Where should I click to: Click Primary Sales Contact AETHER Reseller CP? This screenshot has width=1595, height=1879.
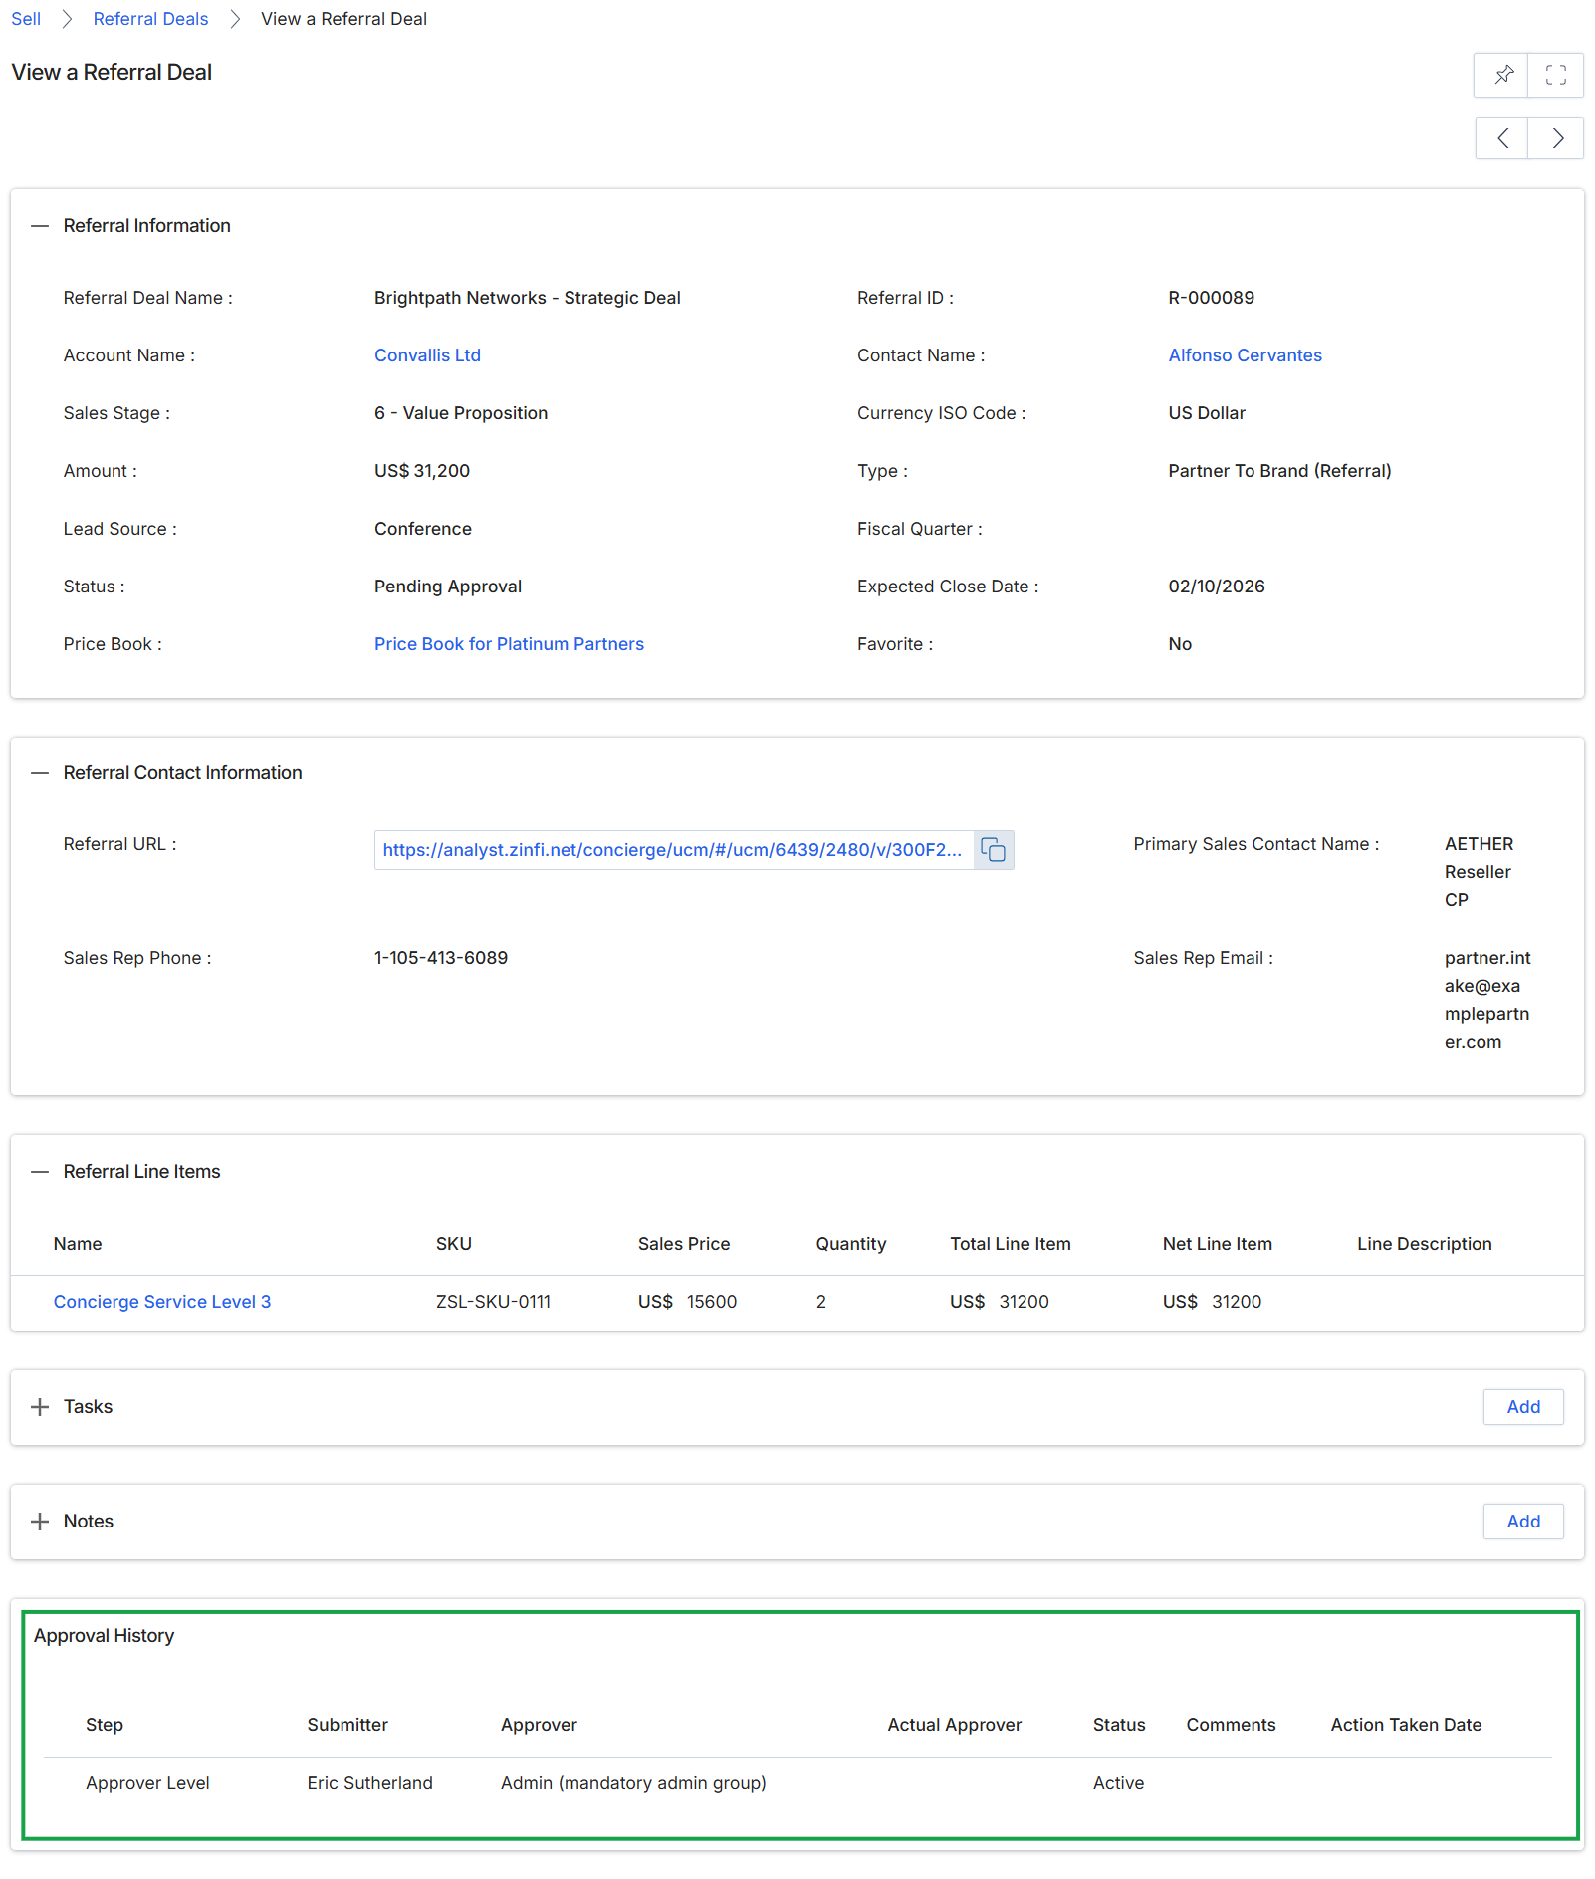pyautogui.click(x=1479, y=872)
